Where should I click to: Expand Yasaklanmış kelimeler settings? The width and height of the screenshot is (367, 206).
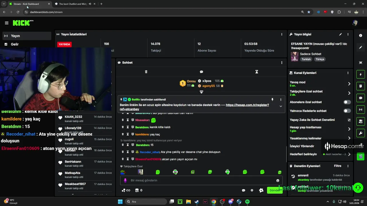point(349,138)
